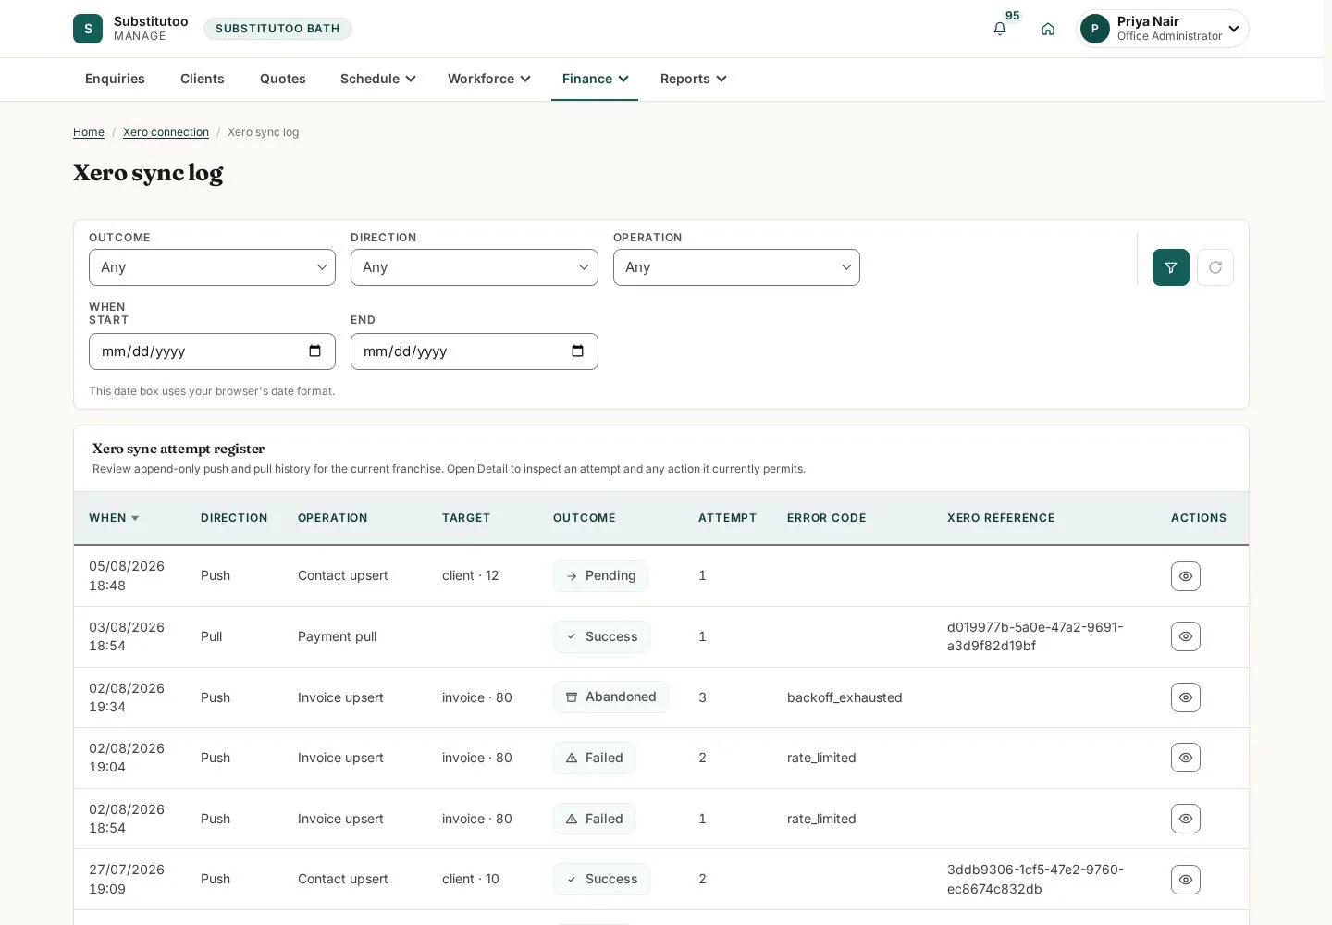Image resolution: width=1332 pixels, height=925 pixels.
Task: Go to the Clients tab
Action: [203, 79]
